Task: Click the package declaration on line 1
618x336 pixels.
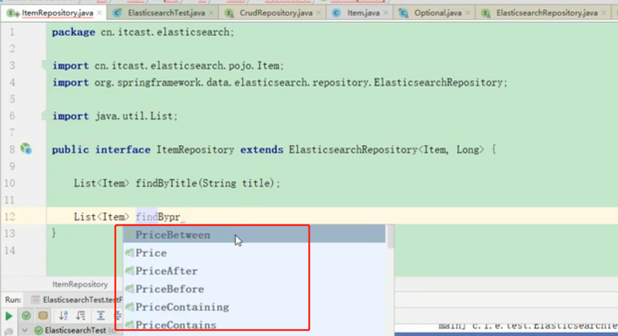Action: 143,32
